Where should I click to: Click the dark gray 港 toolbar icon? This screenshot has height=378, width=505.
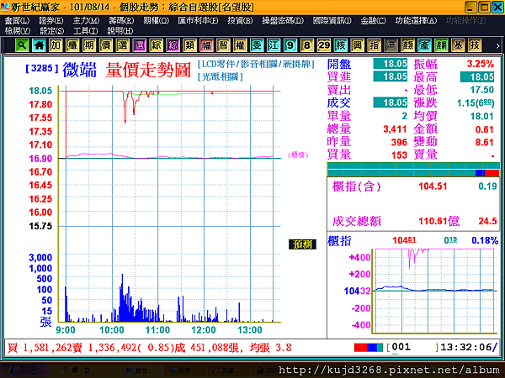click(x=391, y=45)
